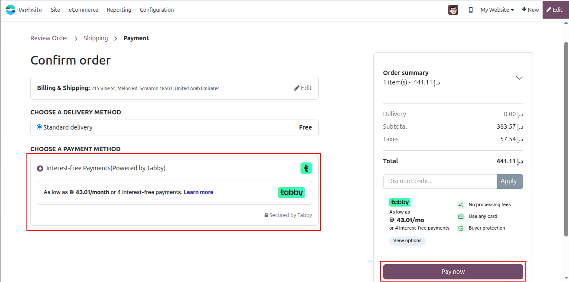This screenshot has width=569, height=282.
Task: Focus the Discount code input field
Action: pyautogui.click(x=440, y=182)
